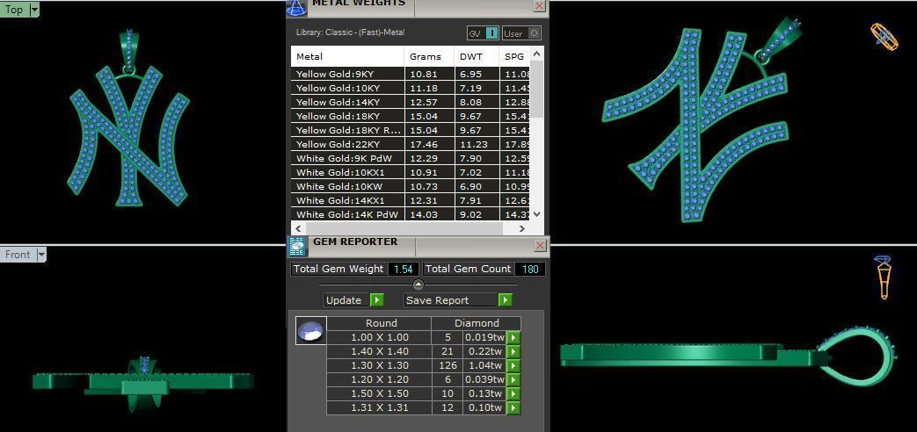Select the White Gold:14KX1 row
917x432 pixels.
(411, 200)
